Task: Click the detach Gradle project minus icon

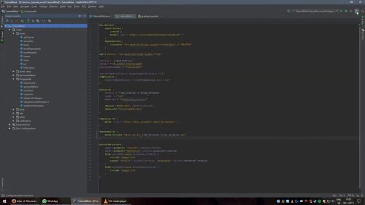Action: click(x=17, y=21)
